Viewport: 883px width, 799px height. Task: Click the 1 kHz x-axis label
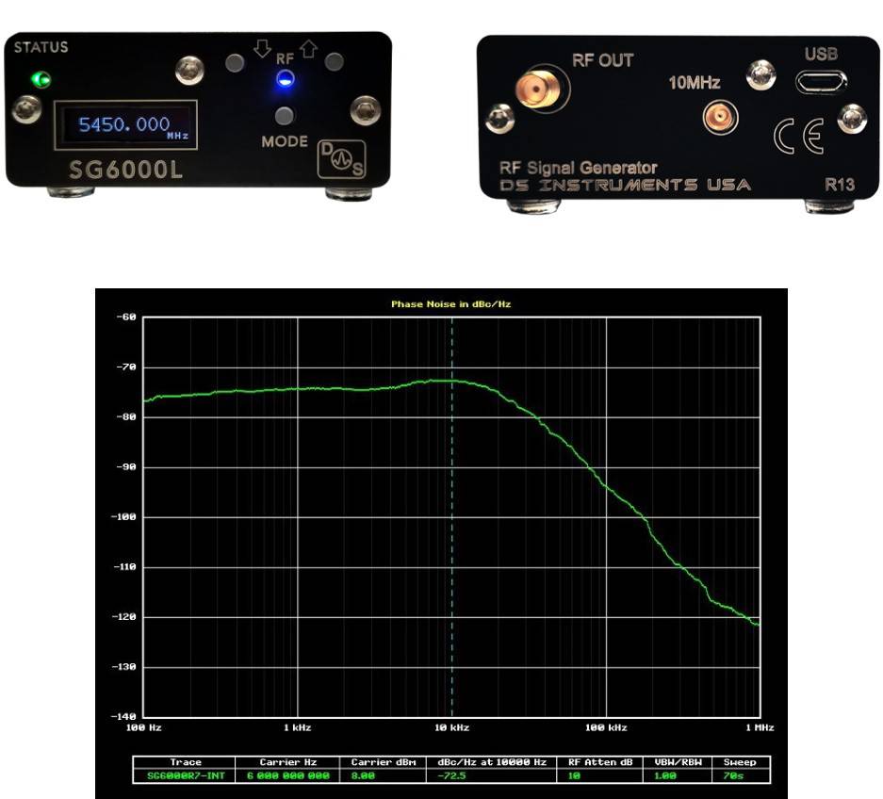point(298,727)
